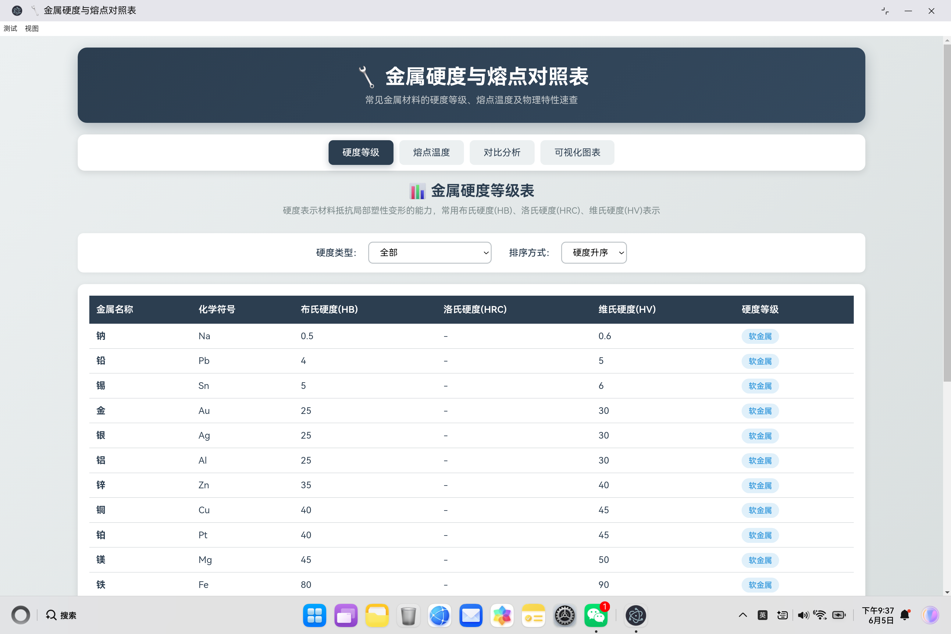Open the 测试 menu
This screenshot has height=634, width=951.
[x=10, y=28]
